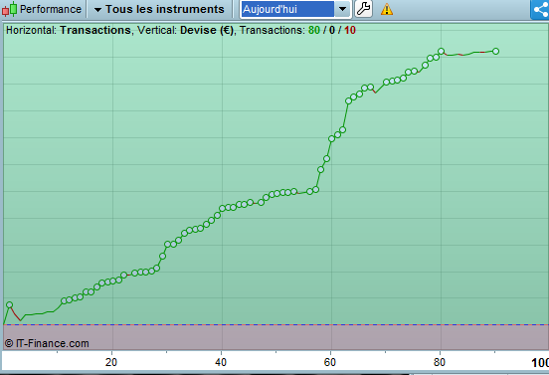Click the x-axis value 20

coord(111,362)
